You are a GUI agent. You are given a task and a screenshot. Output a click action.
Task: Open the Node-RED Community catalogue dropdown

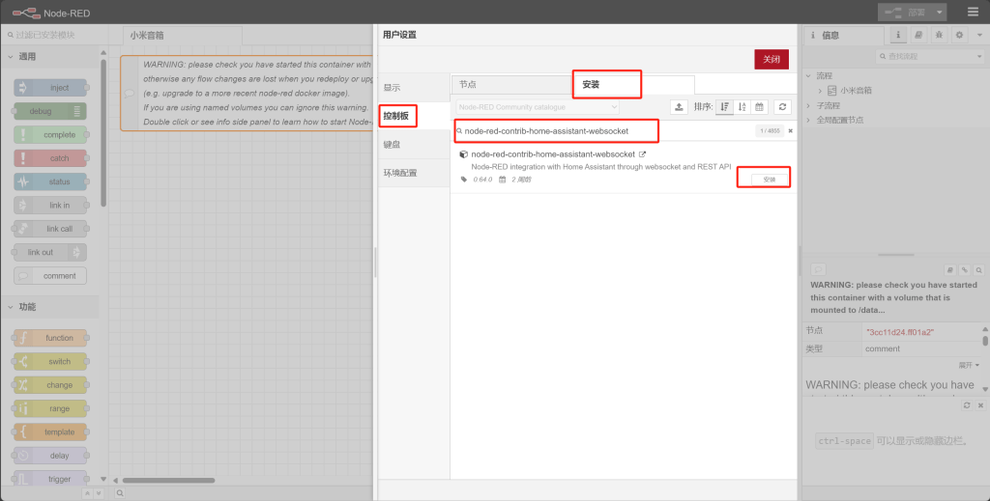click(x=538, y=107)
